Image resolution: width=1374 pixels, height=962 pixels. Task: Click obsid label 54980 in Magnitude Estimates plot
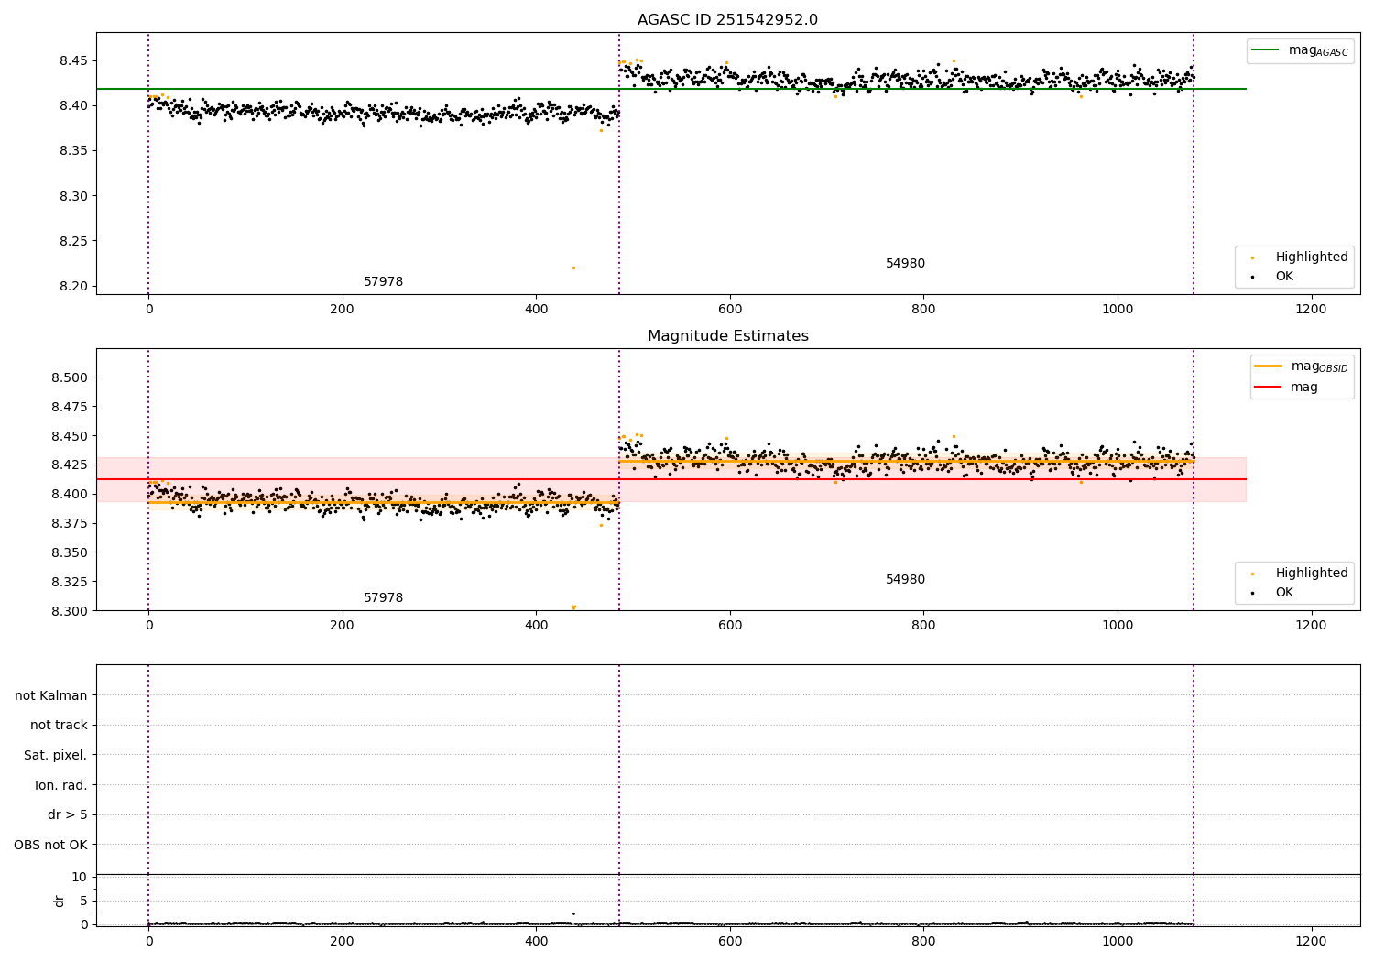[x=905, y=580]
